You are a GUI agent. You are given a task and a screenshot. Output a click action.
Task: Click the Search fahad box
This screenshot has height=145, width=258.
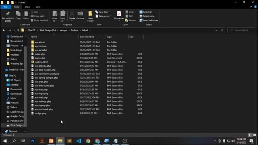241,30
